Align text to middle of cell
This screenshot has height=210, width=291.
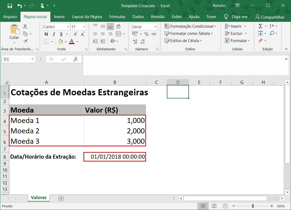coord(103,27)
